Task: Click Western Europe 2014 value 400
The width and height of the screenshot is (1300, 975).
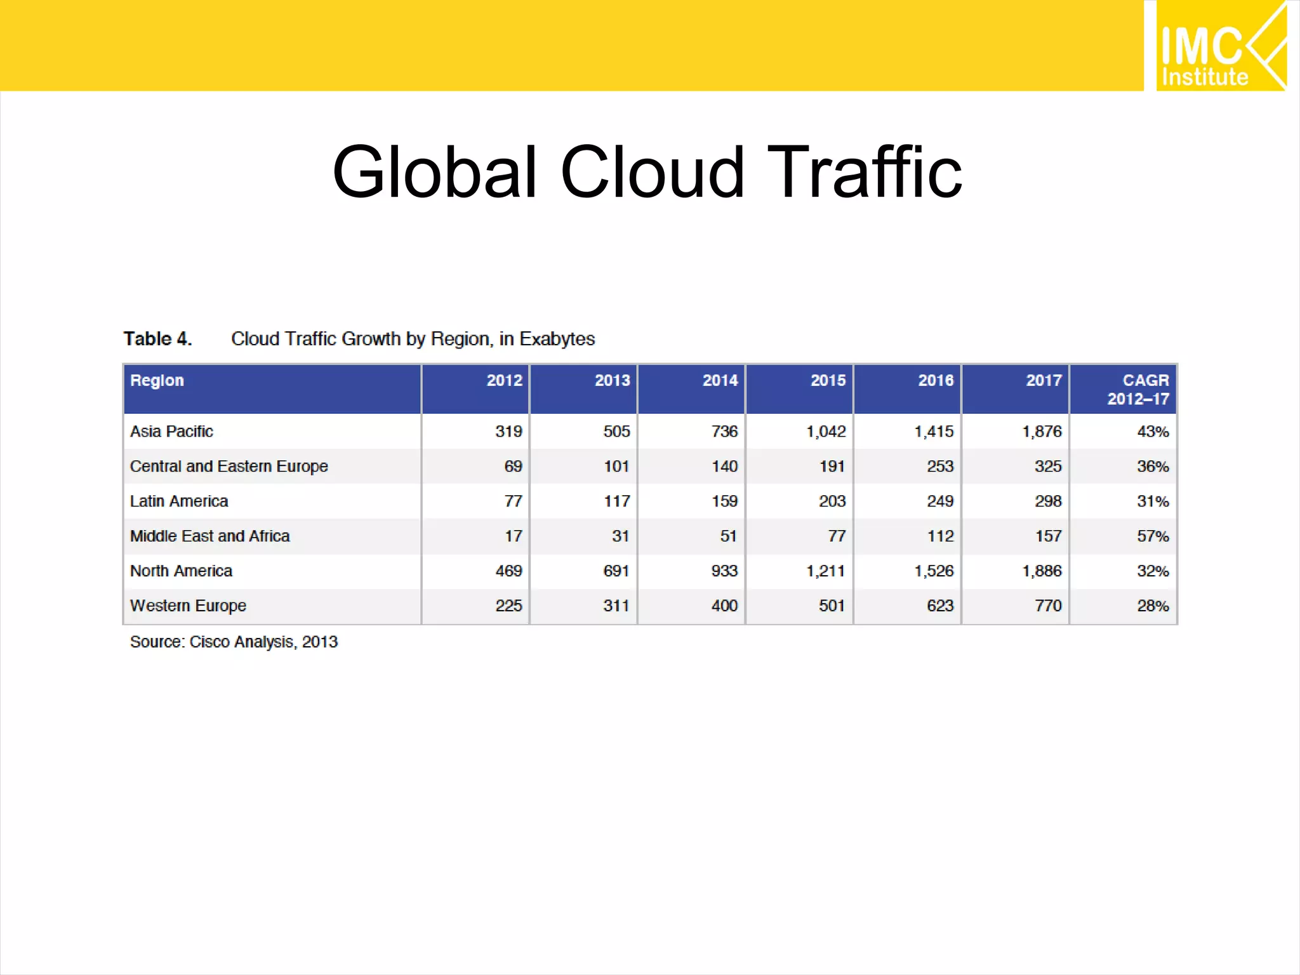Action: [x=725, y=606]
